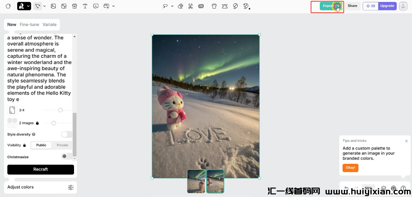Click the Adjust colors sliders icon
Viewport: 412px width, 197px height.
71,187
